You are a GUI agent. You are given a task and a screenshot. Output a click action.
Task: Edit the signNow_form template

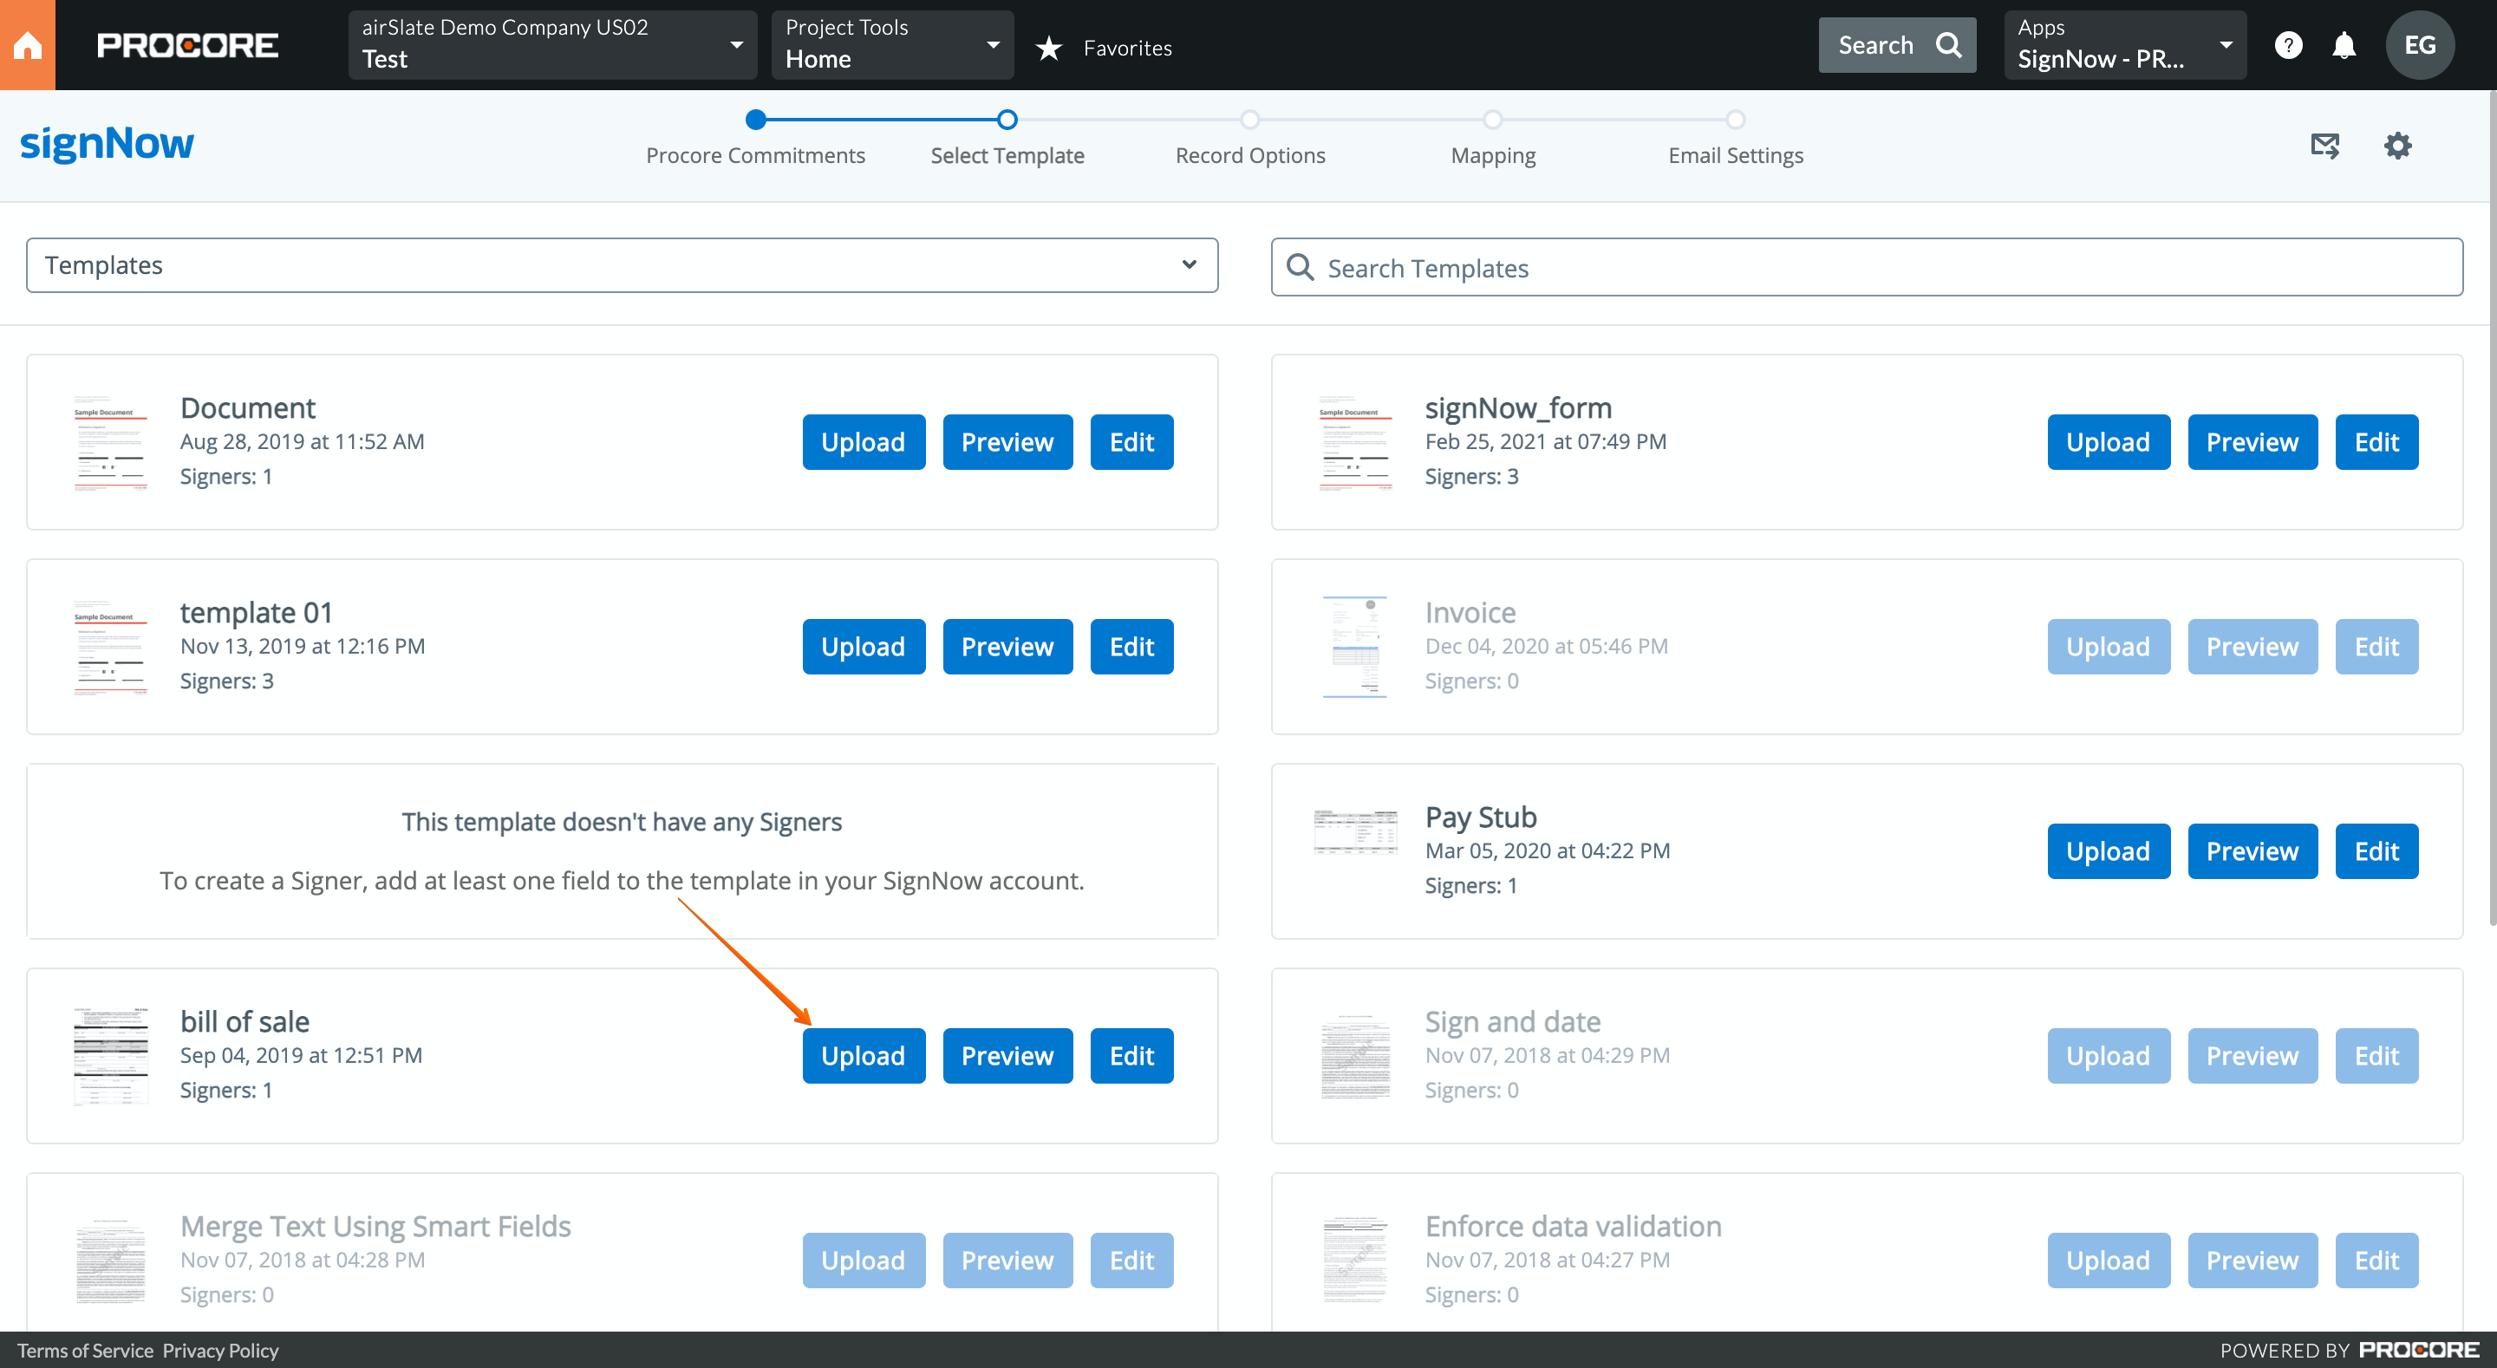(2376, 442)
